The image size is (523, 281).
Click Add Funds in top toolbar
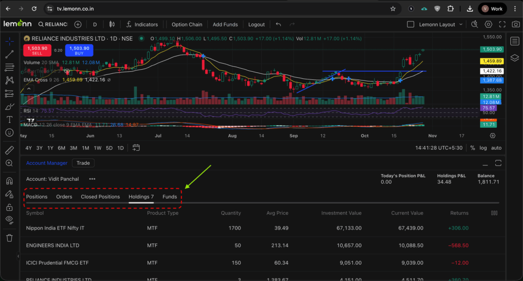click(x=225, y=24)
